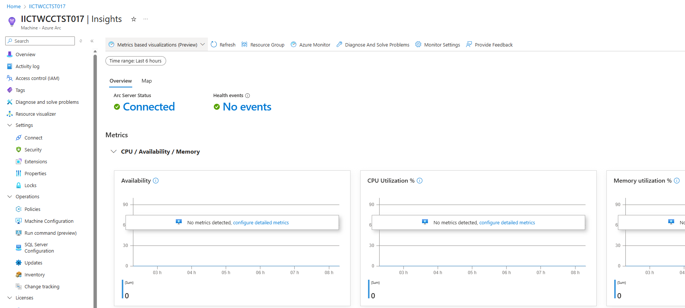The height and width of the screenshot is (308, 685).
Task: Click the Resource Group icon
Action: click(244, 45)
